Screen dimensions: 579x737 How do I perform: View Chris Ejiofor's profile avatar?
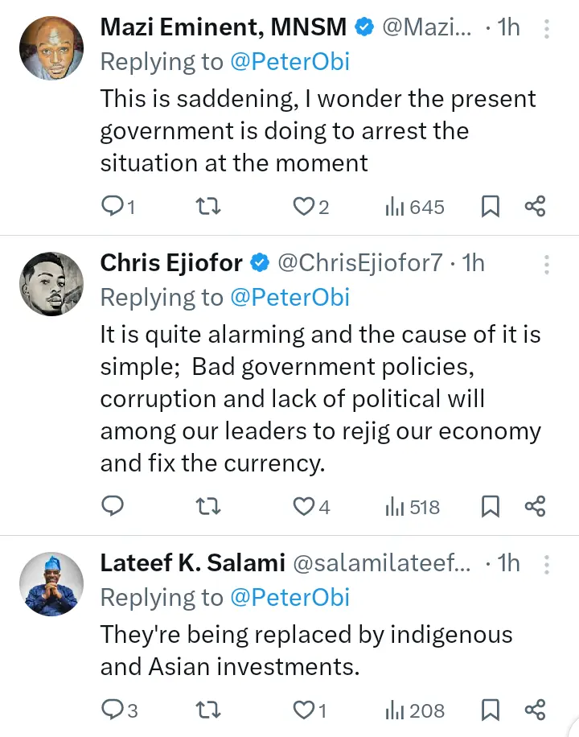[x=51, y=284]
